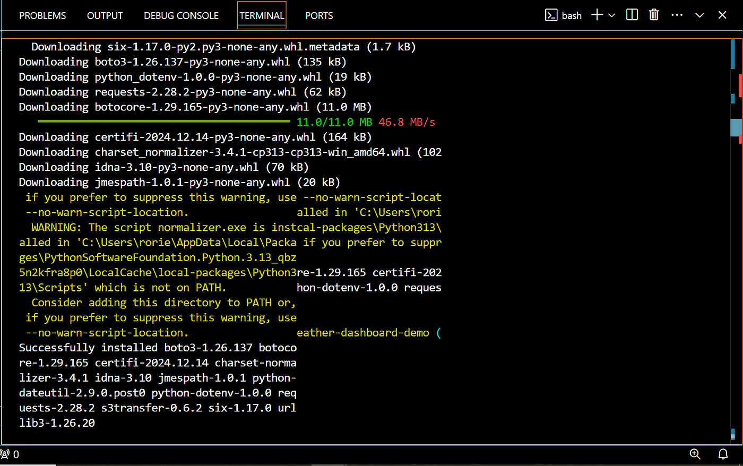Click 'Downloading certifi-2024.12.14' line

[x=195, y=137]
